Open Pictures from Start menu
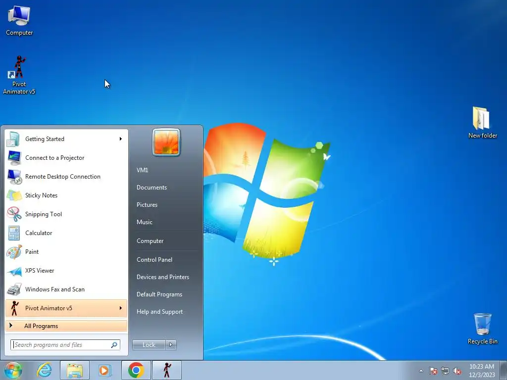The image size is (507, 380). click(147, 205)
